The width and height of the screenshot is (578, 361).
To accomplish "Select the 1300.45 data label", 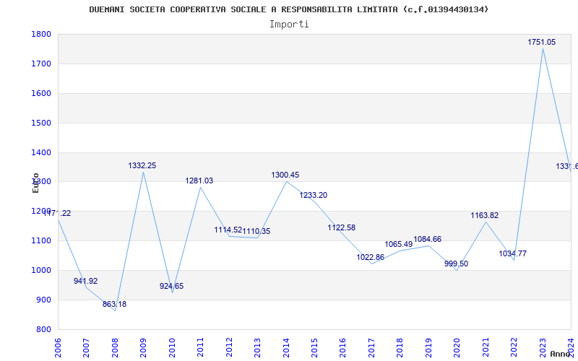I will point(285,175).
